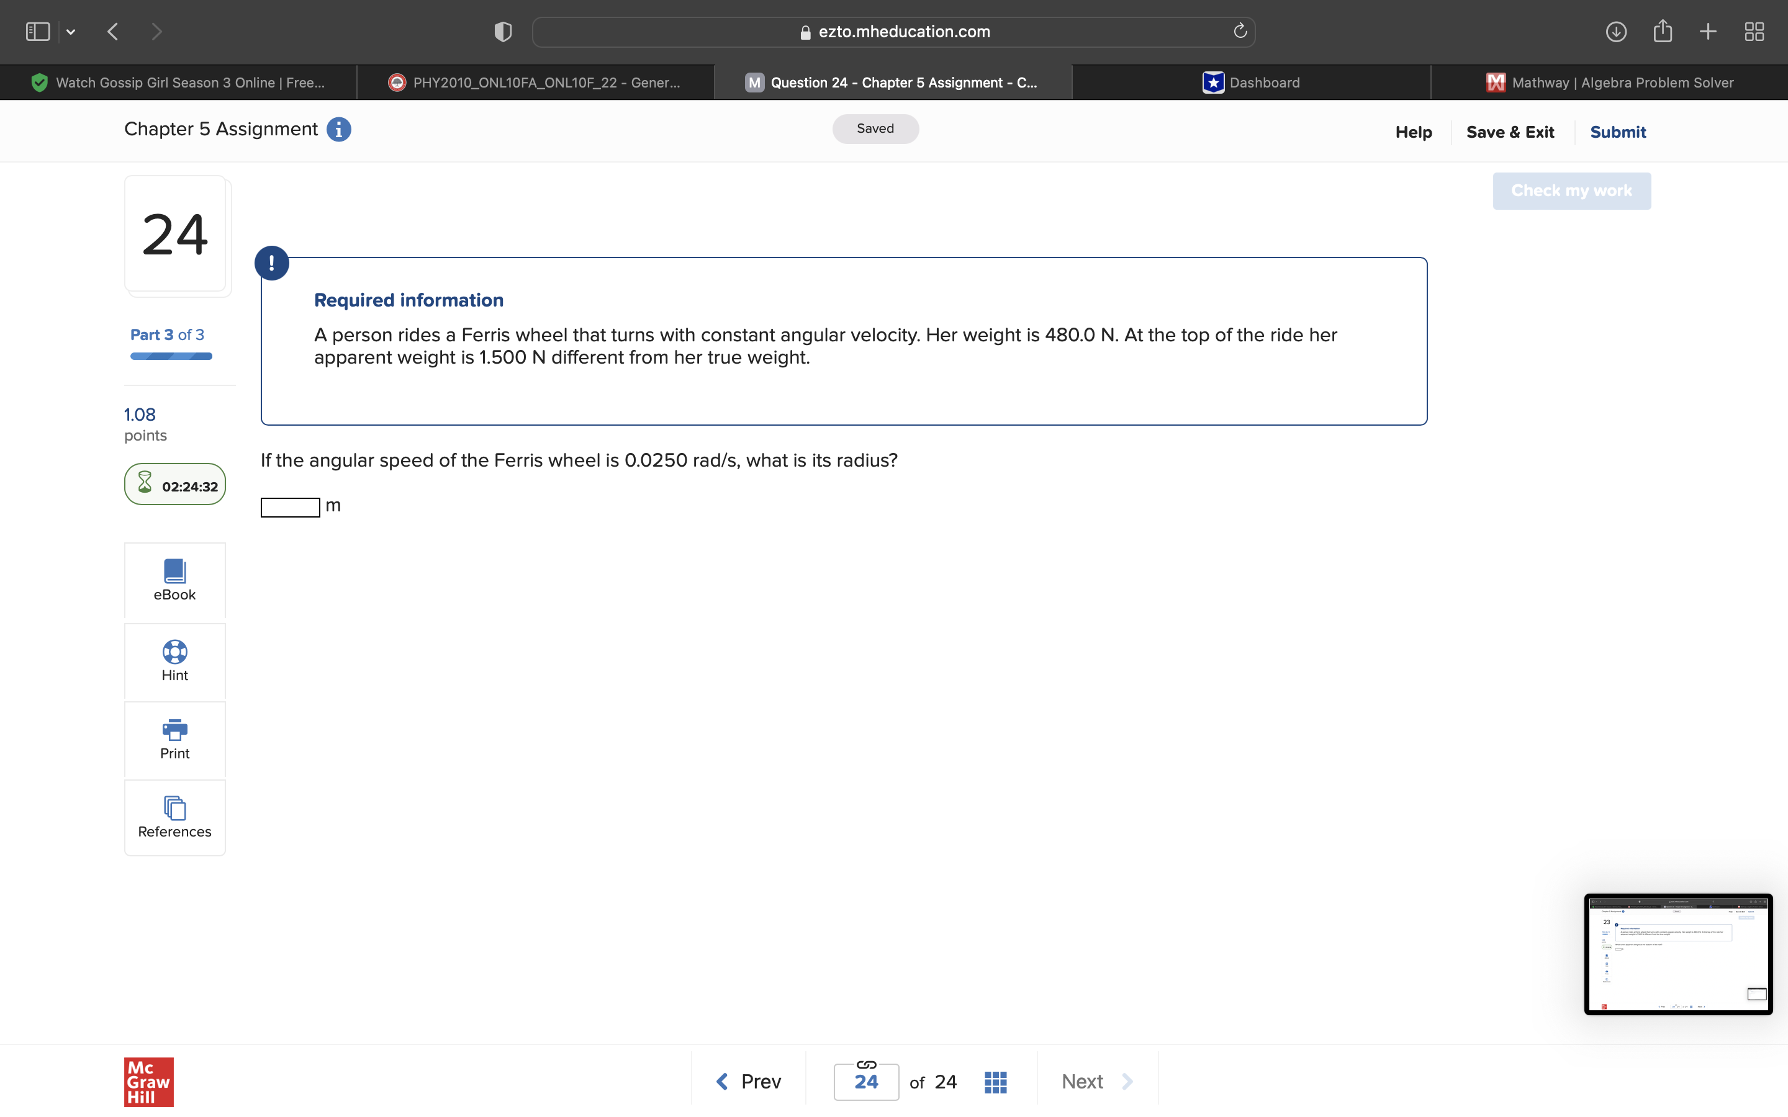Show Safari download history
The height and width of the screenshot is (1117, 1788).
point(1617,31)
